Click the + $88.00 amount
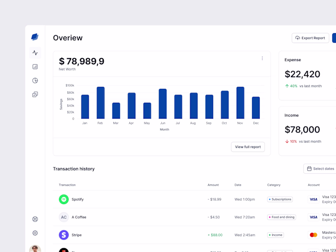336x252 pixels. 215,235
